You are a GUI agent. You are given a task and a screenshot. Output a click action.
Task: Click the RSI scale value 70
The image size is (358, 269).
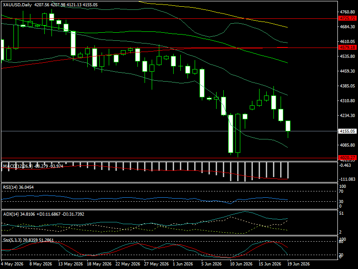point(341,191)
